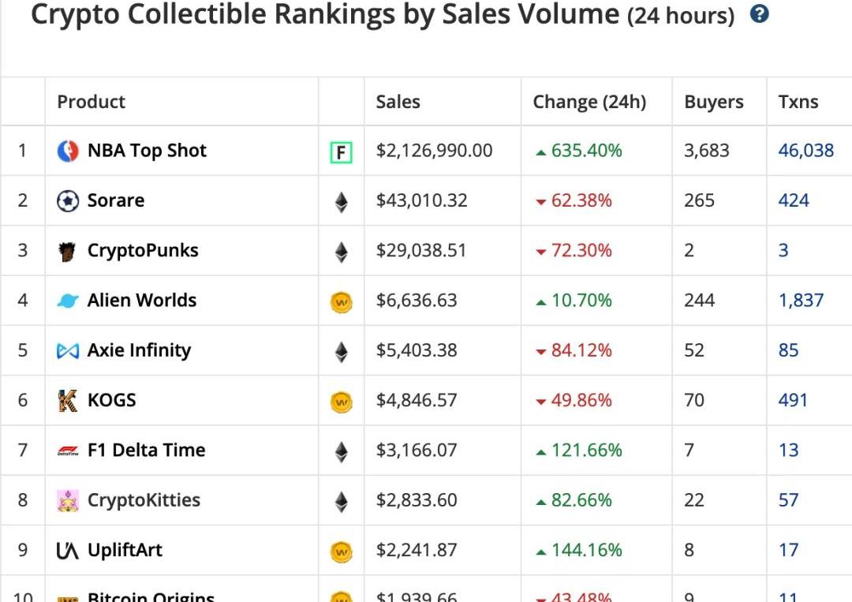
Task: Click the help question mark icon beside the title
Action: [759, 14]
